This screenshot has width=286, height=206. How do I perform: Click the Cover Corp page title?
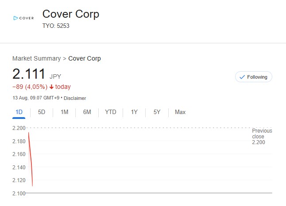coord(71,14)
